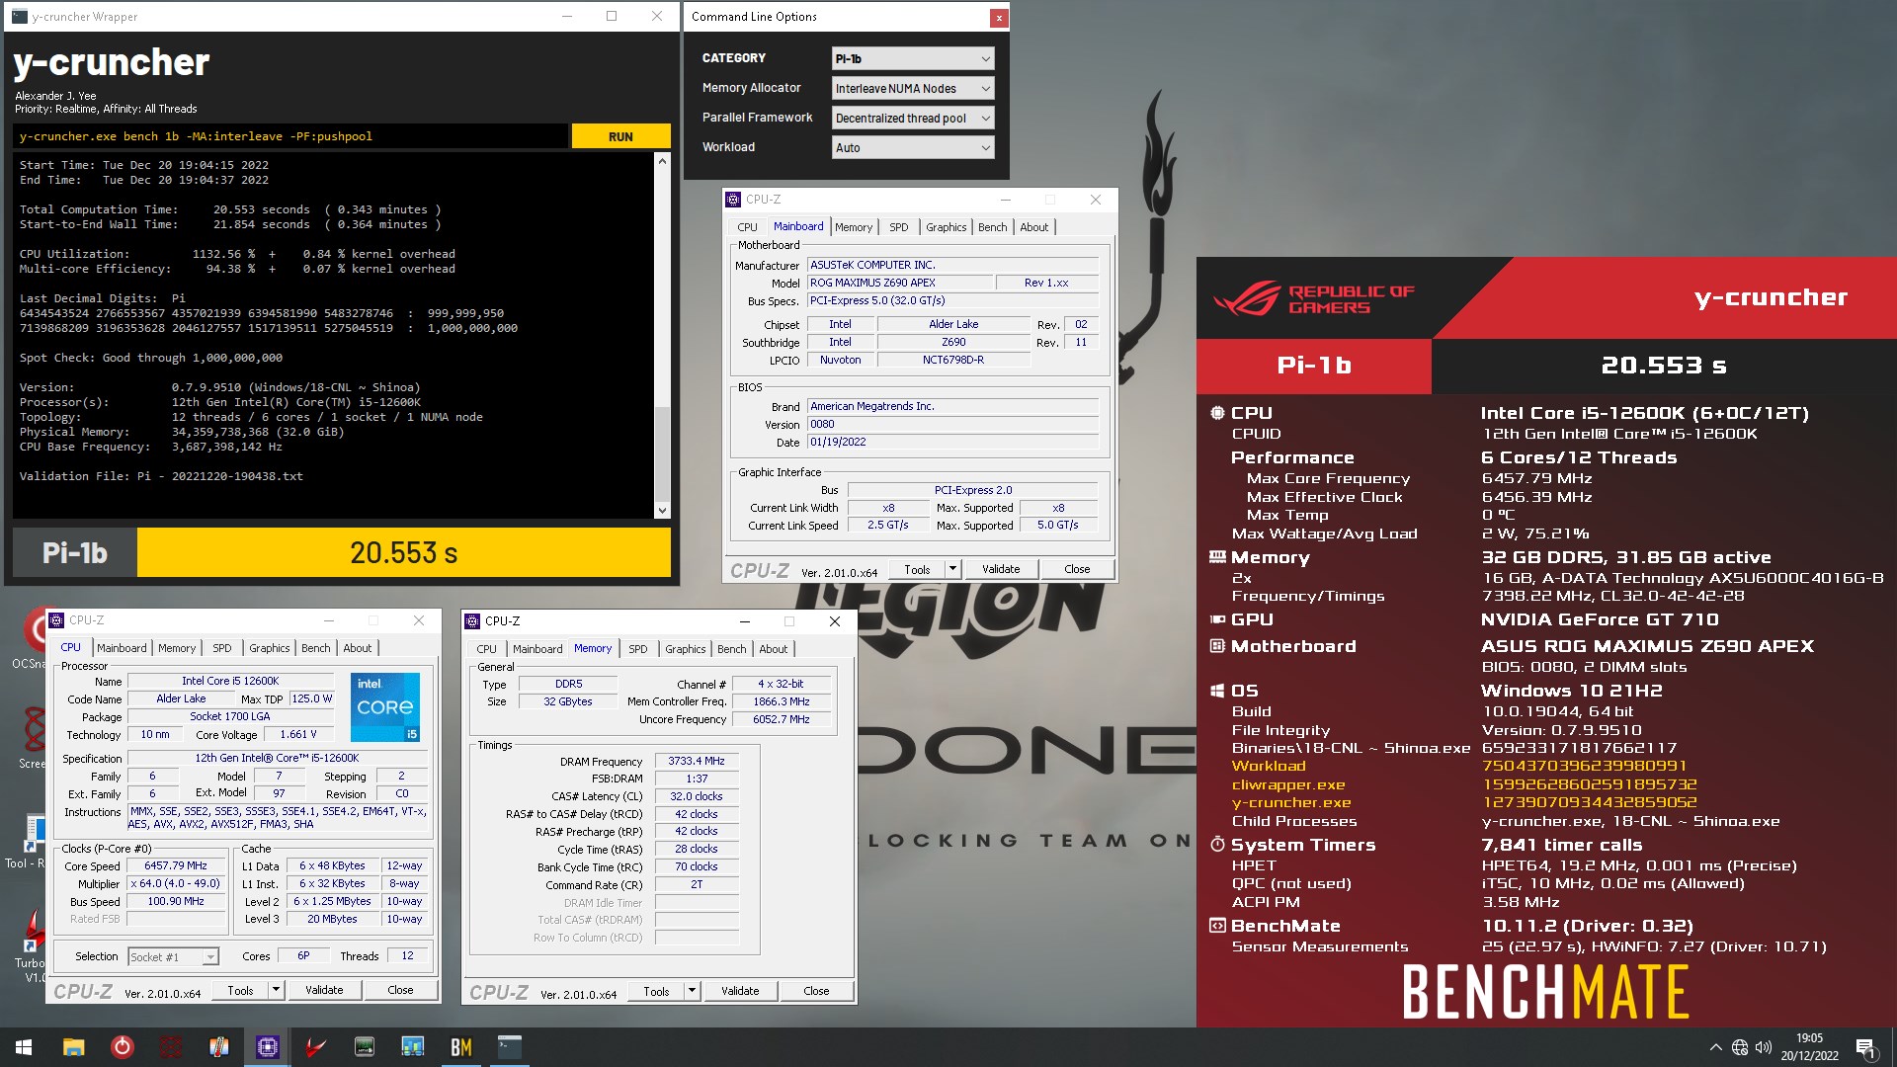Image resolution: width=1897 pixels, height=1067 pixels.
Task: Click the Intel Core i5 logo in CPU-Z
Action: pos(385,706)
